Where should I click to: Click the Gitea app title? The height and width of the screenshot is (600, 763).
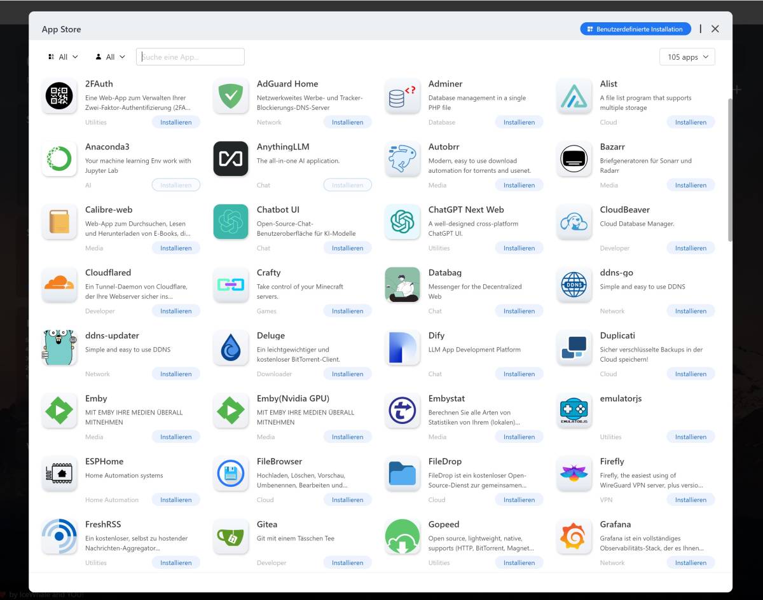267,524
